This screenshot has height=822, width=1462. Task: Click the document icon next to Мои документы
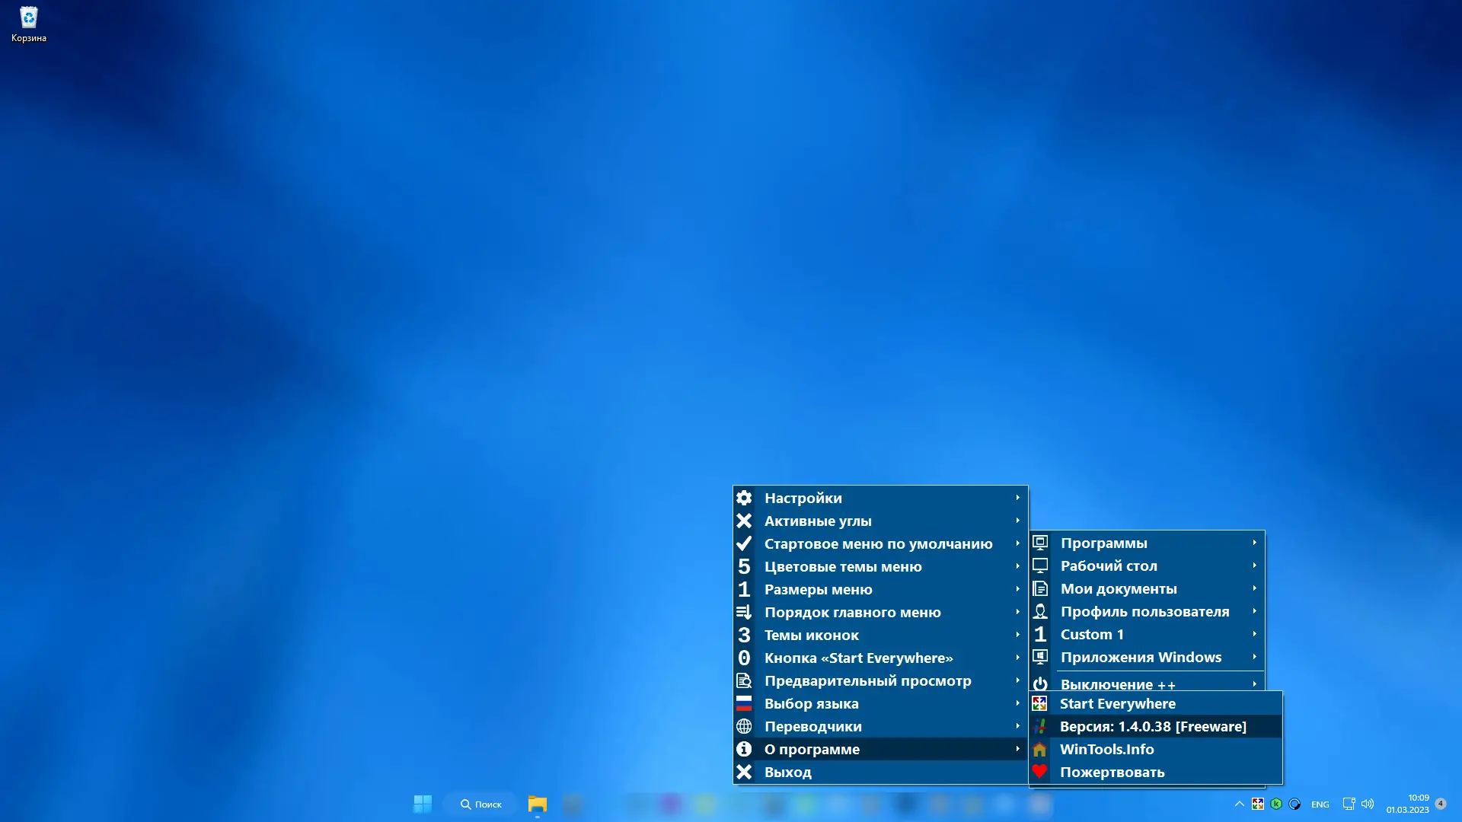(x=1040, y=588)
